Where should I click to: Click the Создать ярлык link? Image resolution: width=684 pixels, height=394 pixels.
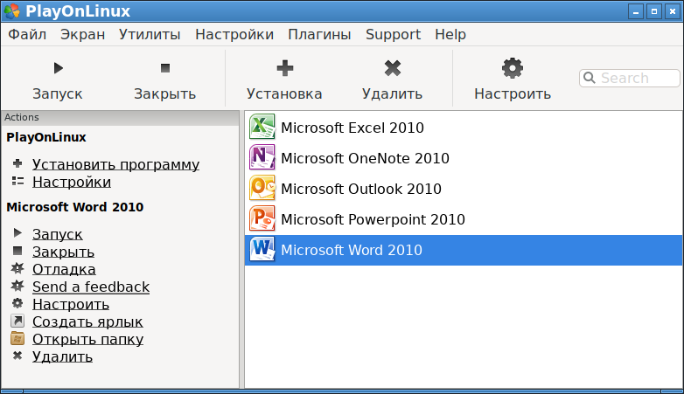click(x=87, y=321)
